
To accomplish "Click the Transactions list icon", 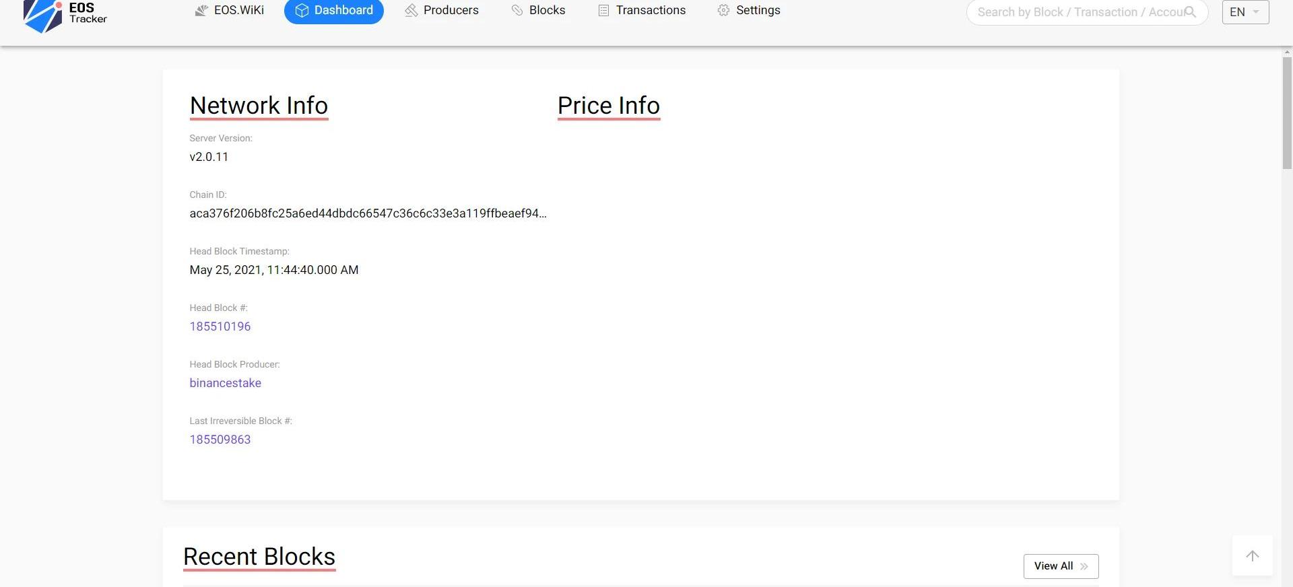I will 603,11.
